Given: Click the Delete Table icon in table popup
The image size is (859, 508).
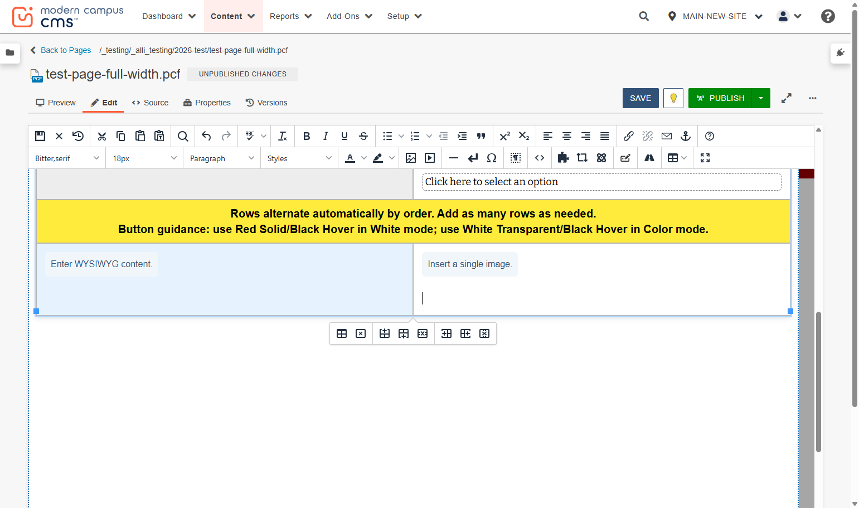Looking at the screenshot, I should tap(361, 333).
